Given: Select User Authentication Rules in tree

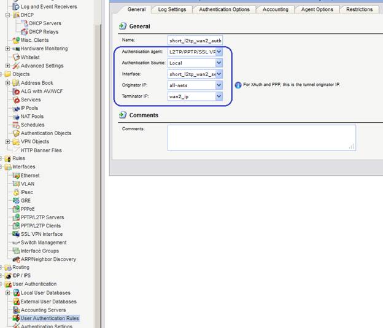Looking at the screenshot, I should click(50, 318).
